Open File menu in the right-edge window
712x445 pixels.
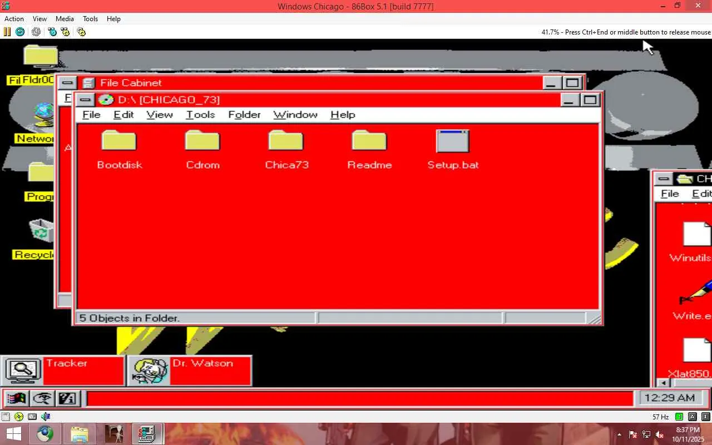coord(670,194)
